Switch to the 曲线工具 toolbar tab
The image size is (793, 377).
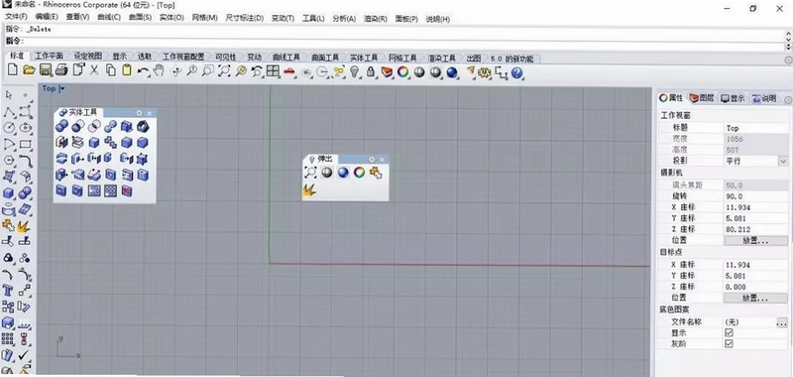(x=286, y=58)
